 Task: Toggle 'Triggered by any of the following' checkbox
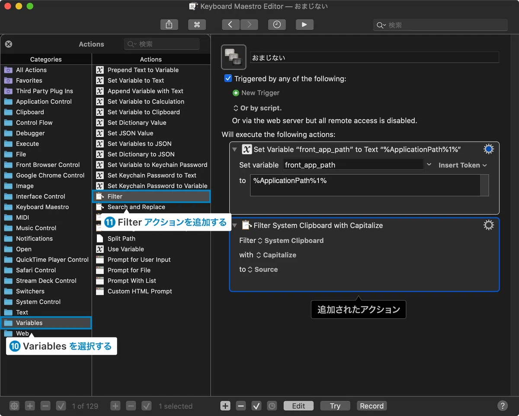click(228, 79)
